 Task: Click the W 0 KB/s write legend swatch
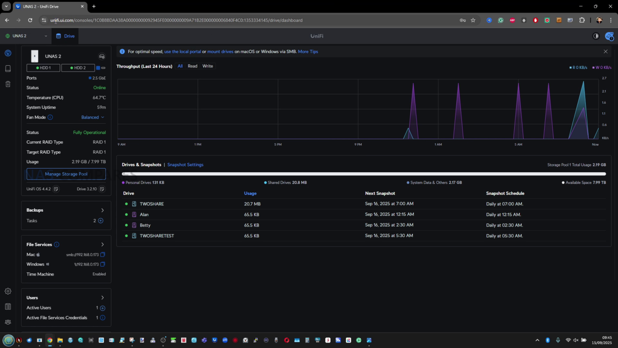pyautogui.click(x=594, y=68)
